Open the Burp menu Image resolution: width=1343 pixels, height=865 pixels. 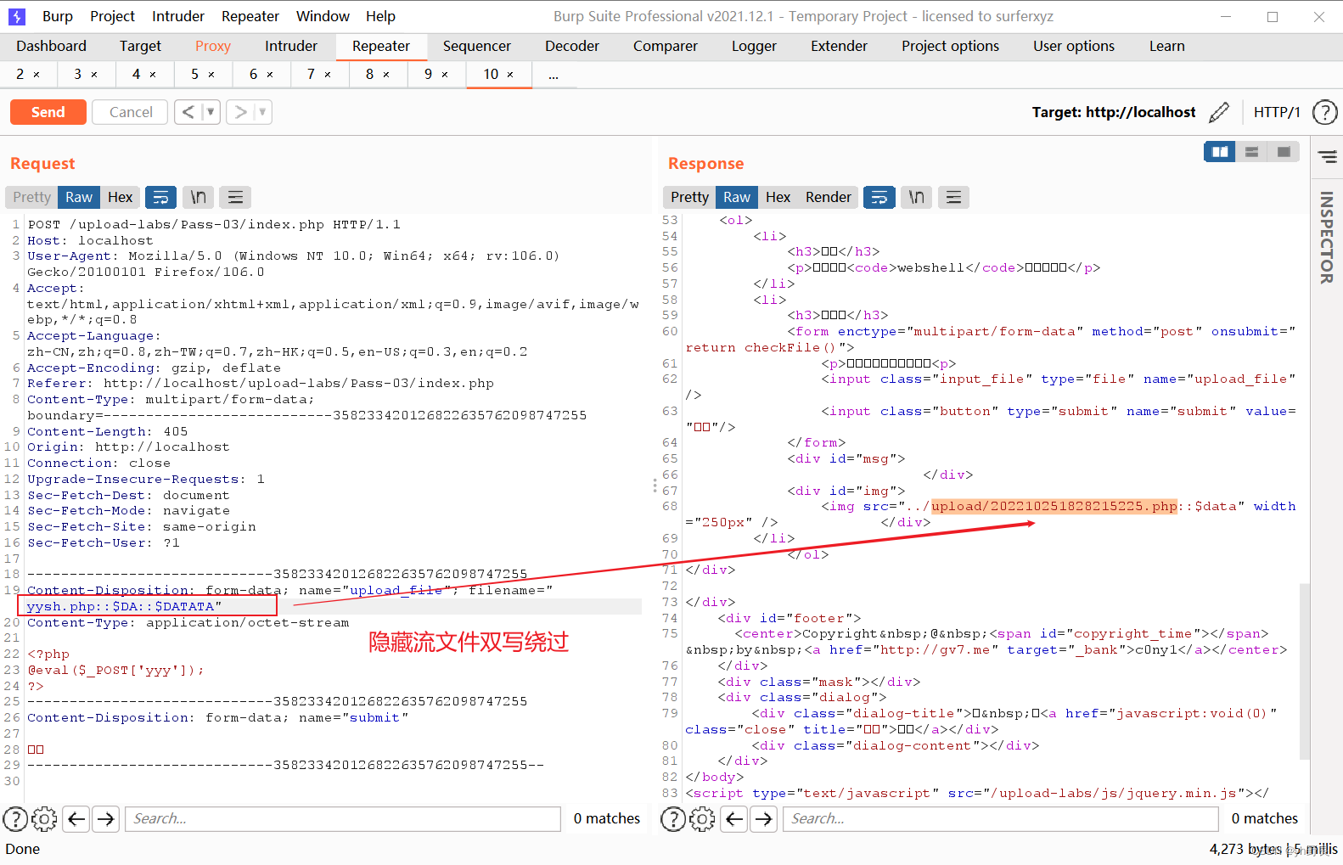[x=58, y=16]
